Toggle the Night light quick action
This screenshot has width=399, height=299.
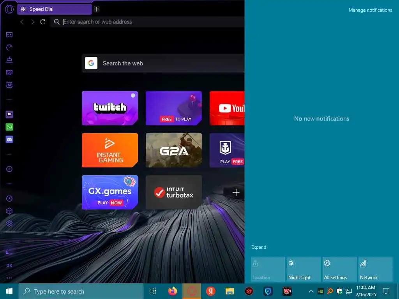pos(304,269)
